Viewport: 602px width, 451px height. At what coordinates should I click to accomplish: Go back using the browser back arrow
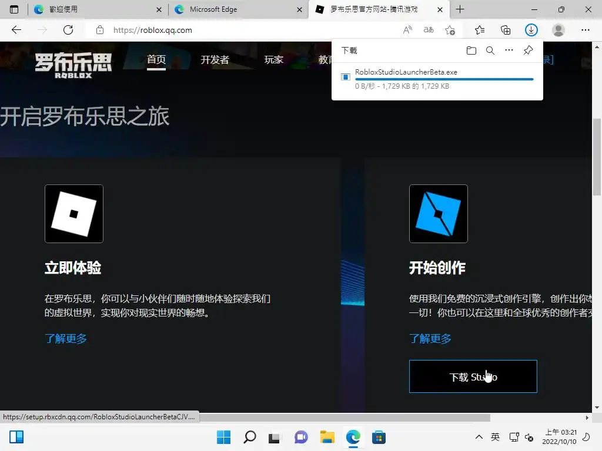16,30
